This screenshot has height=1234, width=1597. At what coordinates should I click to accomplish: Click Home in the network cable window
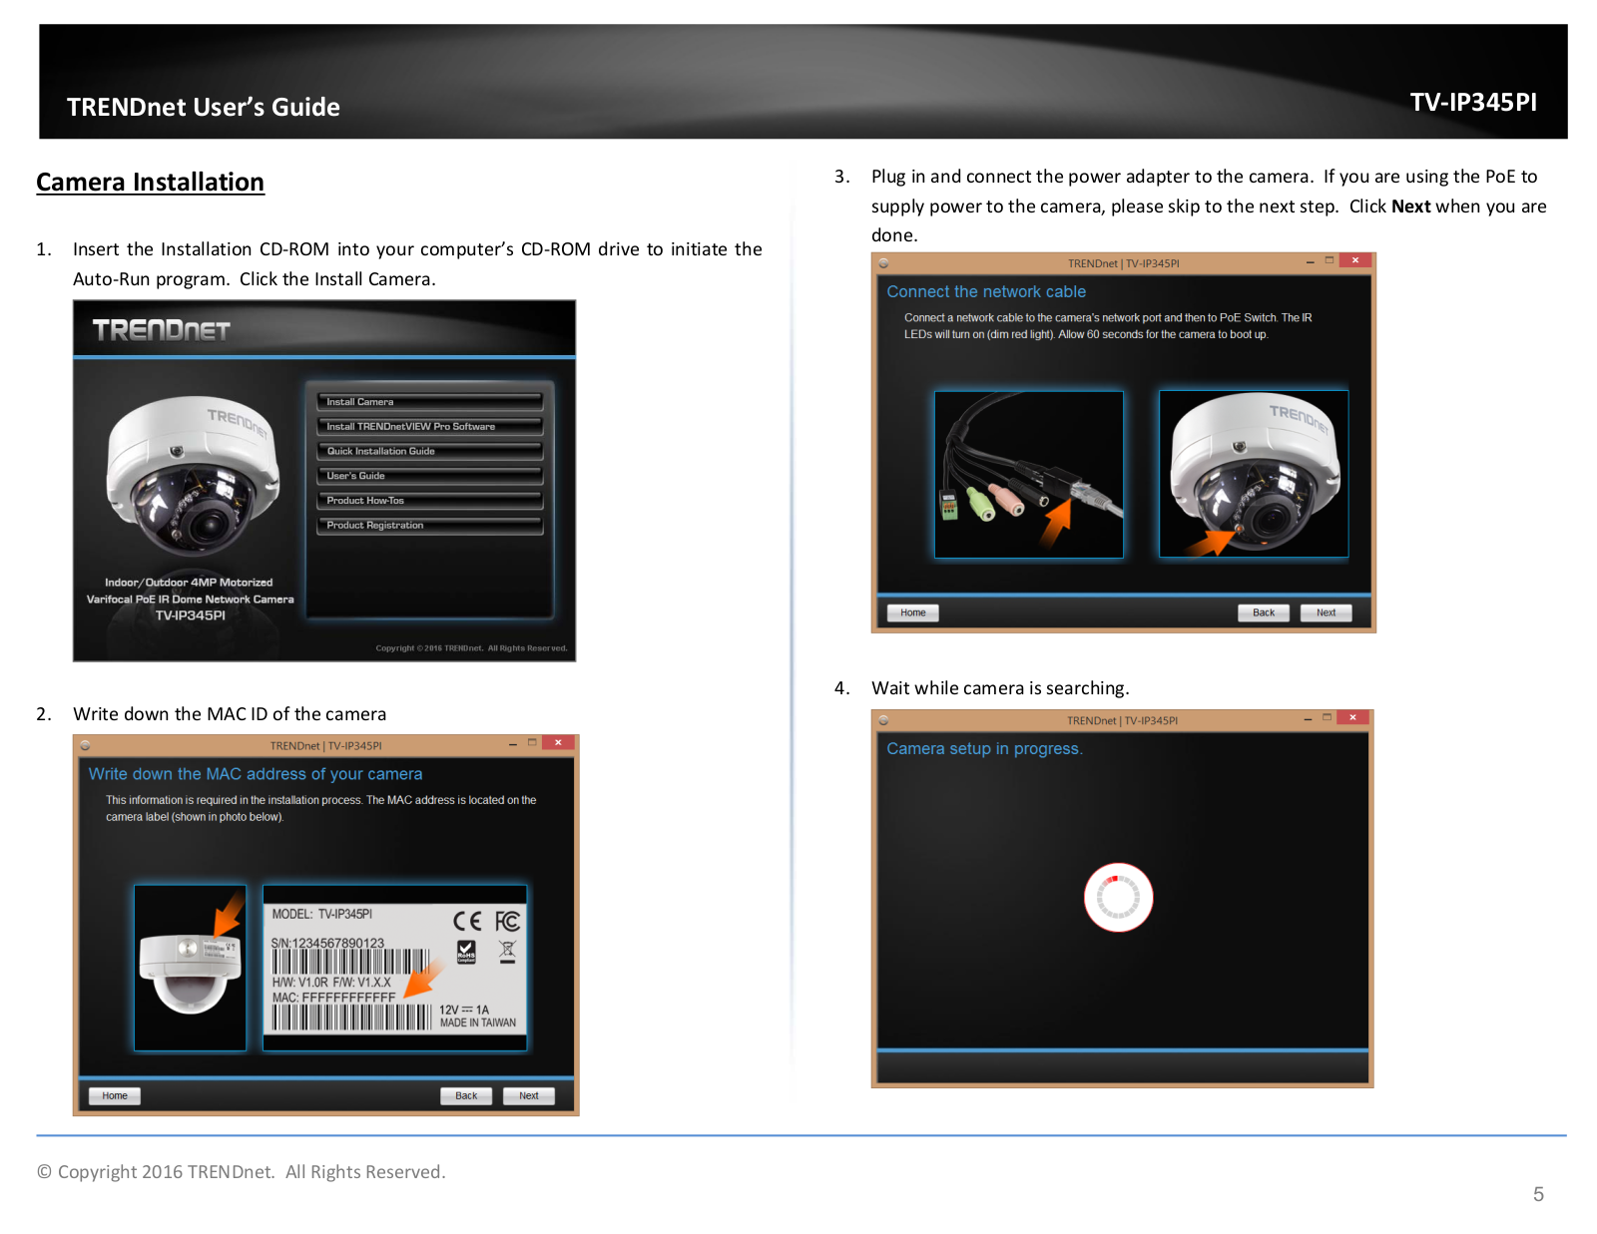tap(913, 613)
